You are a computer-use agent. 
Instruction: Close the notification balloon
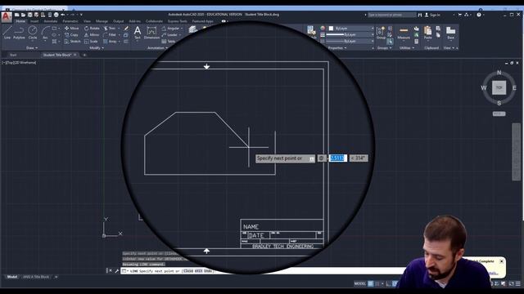(502, 261)
